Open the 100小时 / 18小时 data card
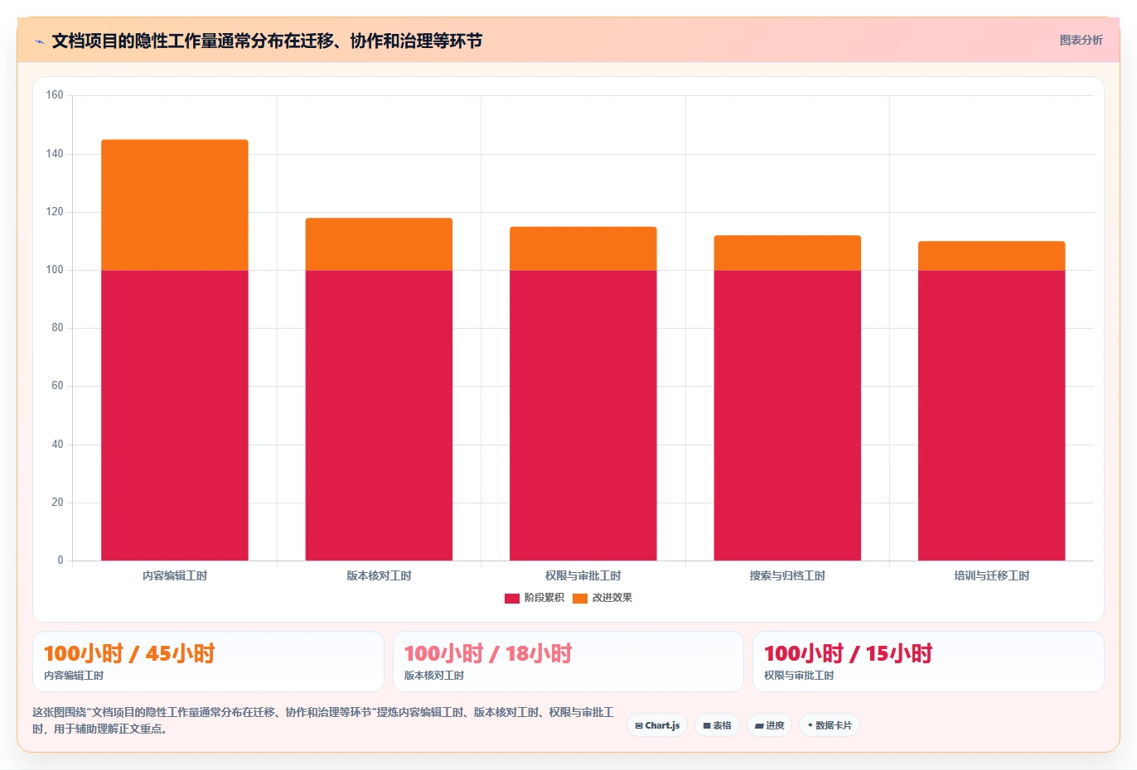The height and width of the screenshot is (770, 1137). 568,662
